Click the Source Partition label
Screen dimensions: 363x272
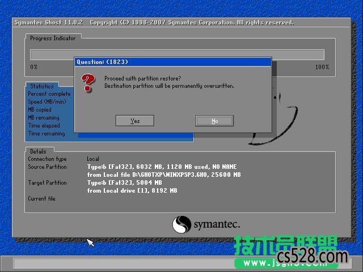47,167
